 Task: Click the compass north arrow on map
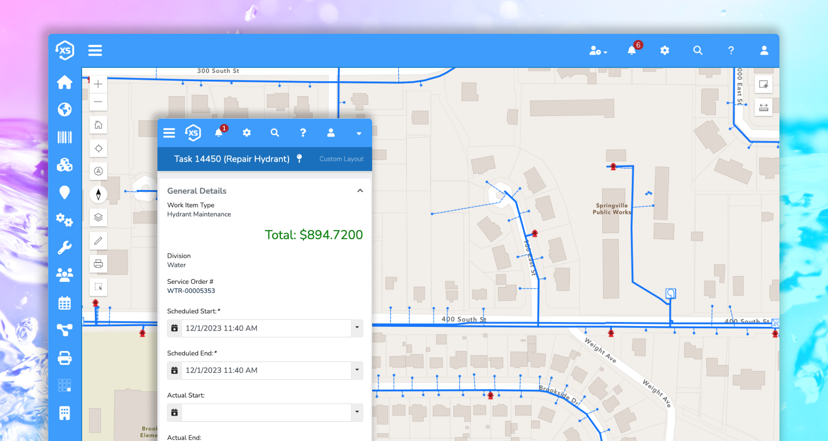pos(98,194)
